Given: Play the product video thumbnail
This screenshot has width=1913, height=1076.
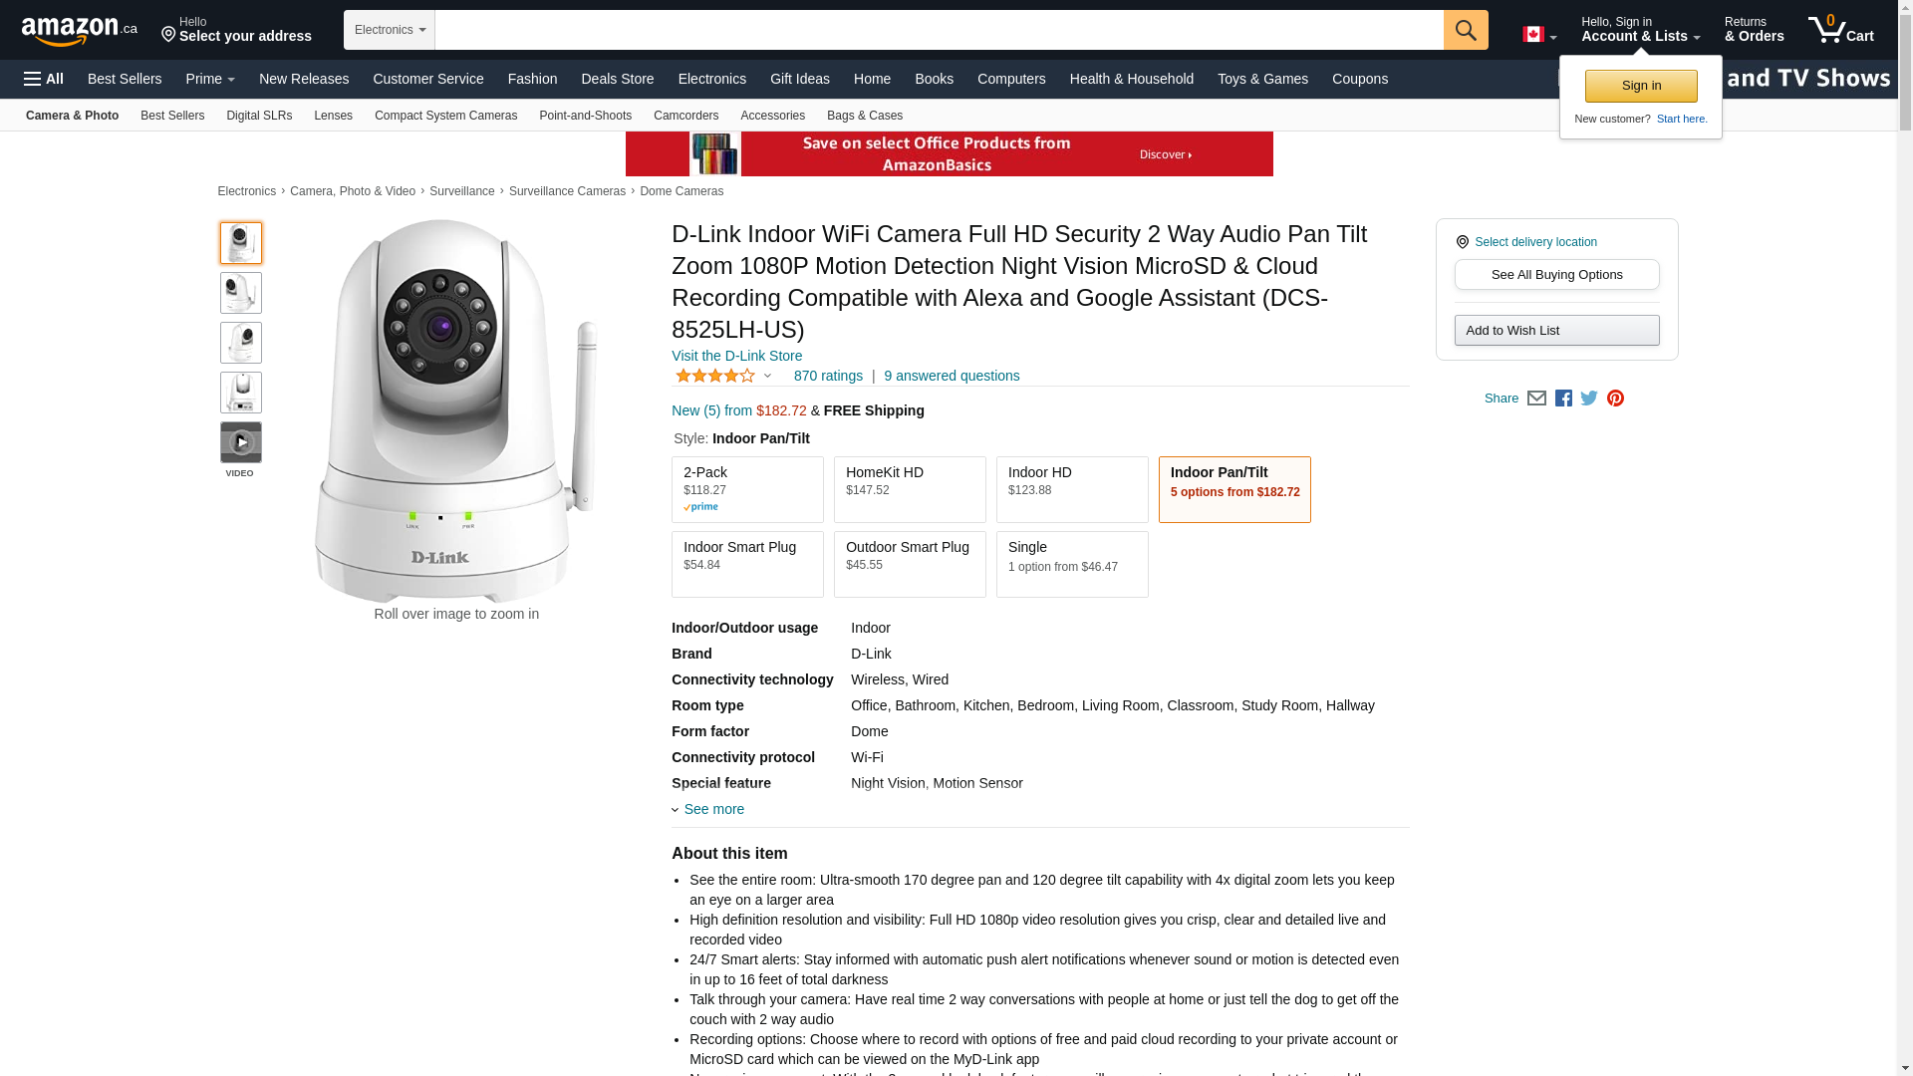Looking at the screenshot, I should tap(240, 442).
